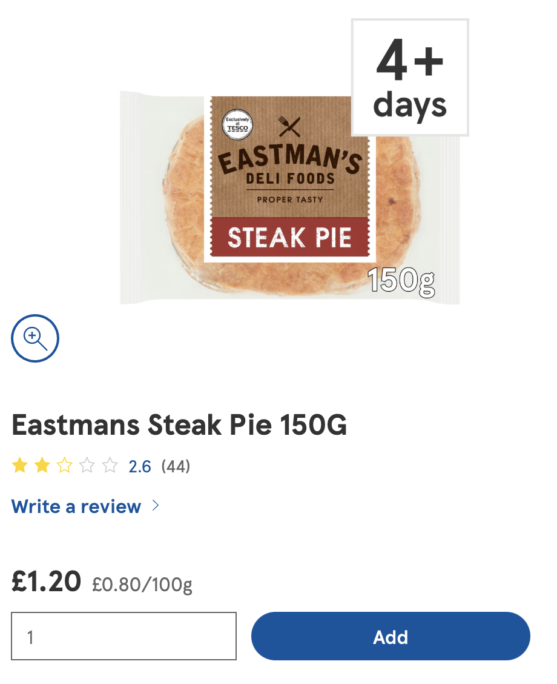Click the third half-filled rating star
The image size is (557, 684).
click(x=64, y=466)
